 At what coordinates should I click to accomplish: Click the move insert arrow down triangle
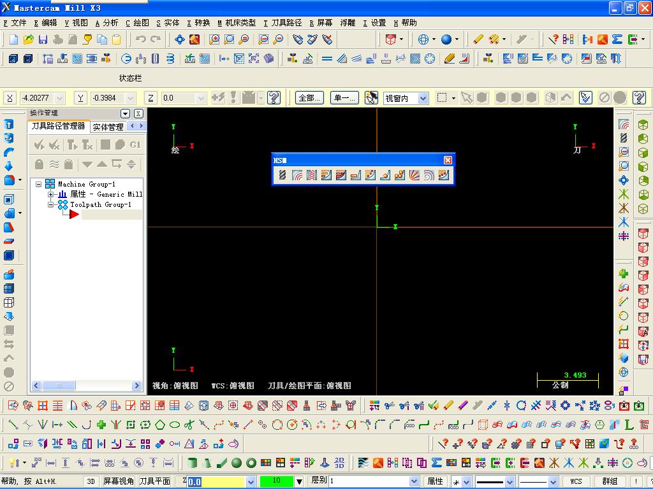pyautogui.click(x=87, y=164)
